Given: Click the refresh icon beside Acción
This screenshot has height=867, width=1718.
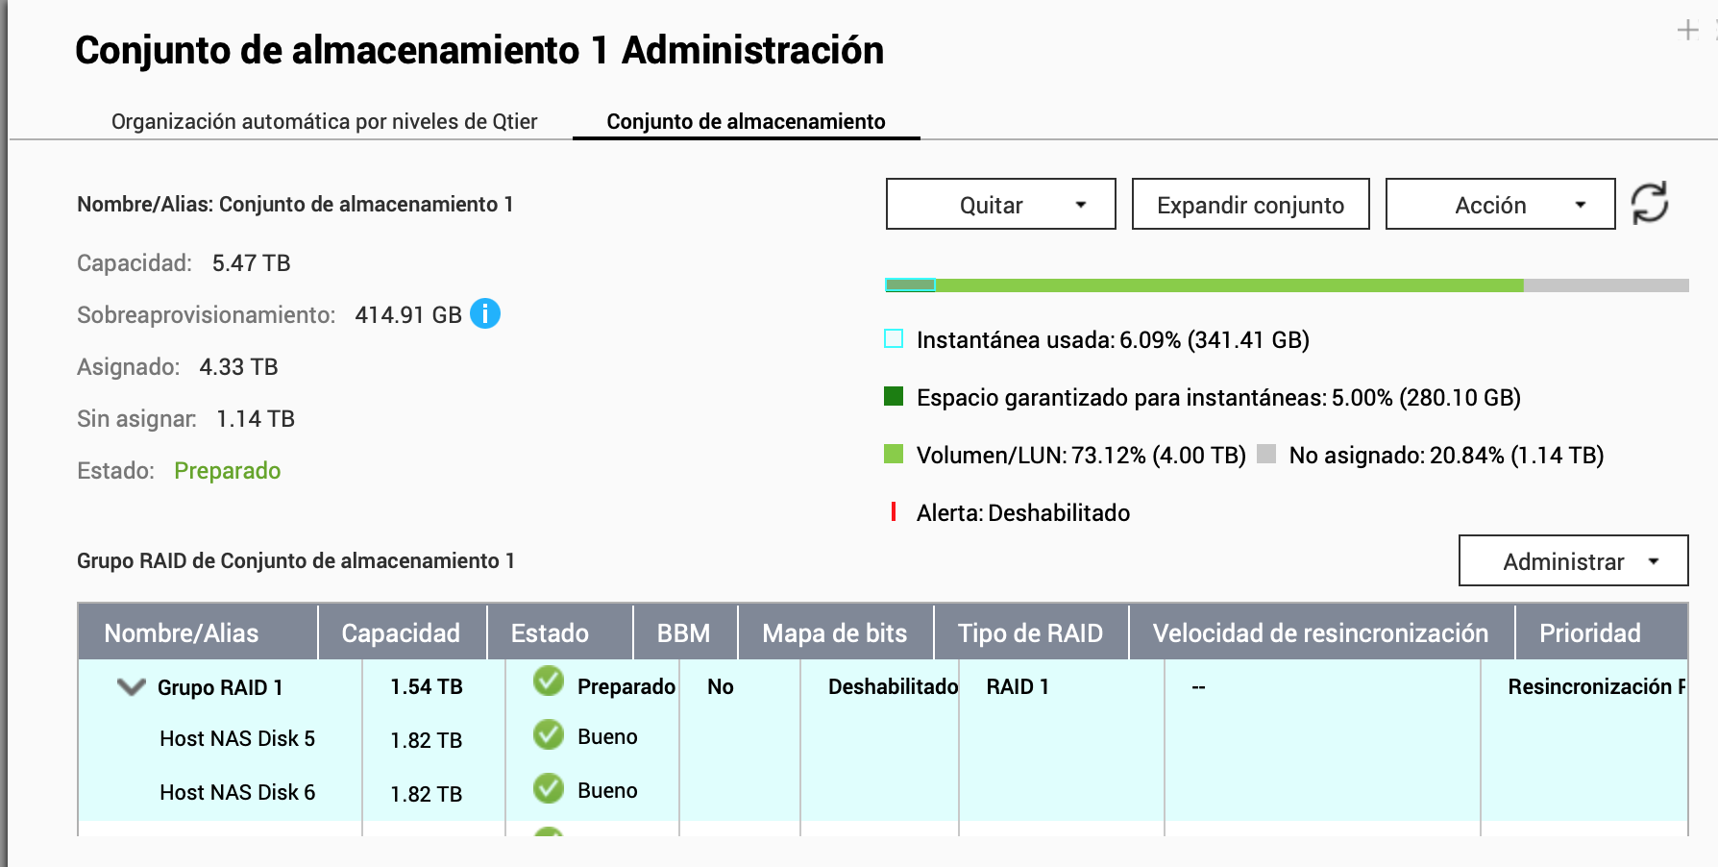Looking at the screenshot, I should click(x=1650, y=203).
